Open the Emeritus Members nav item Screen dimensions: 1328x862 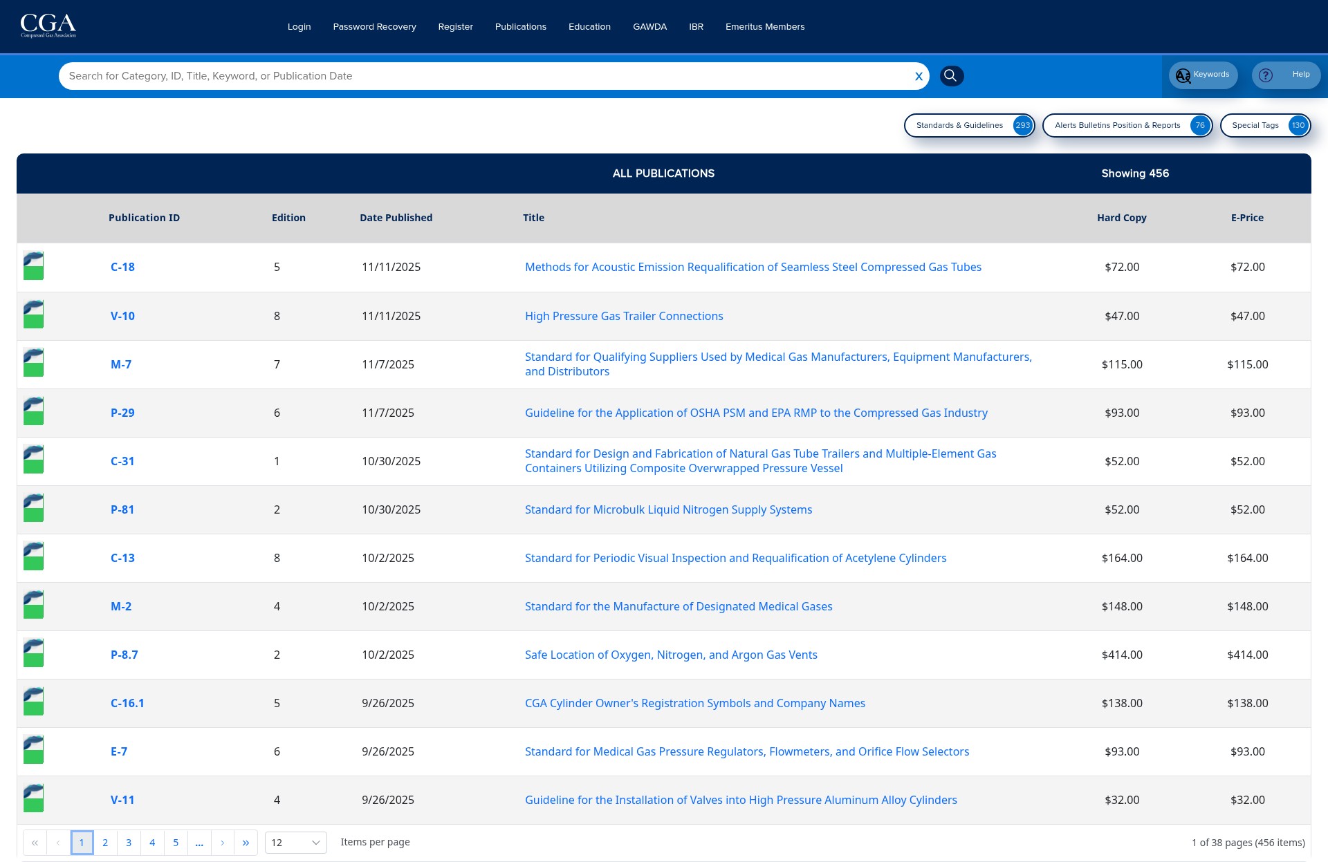[765, 26]
